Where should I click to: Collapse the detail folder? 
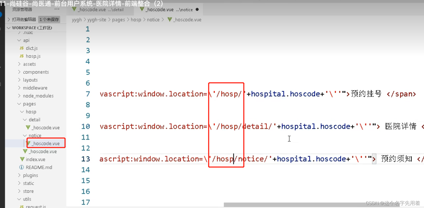[x=25, y=120]
